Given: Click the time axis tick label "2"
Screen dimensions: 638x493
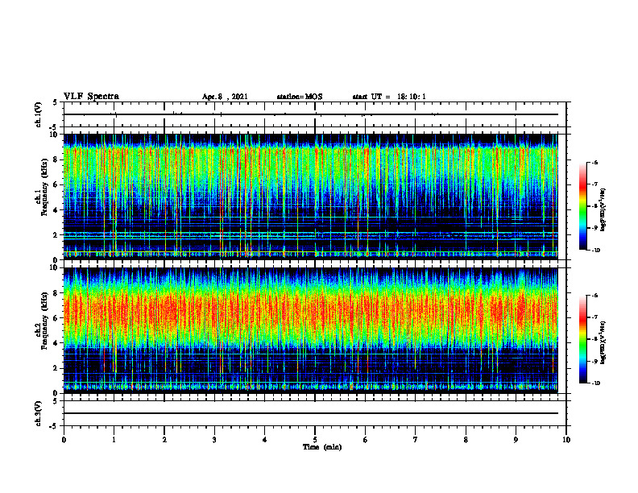Looking at the screenshot, I should 164,440.
